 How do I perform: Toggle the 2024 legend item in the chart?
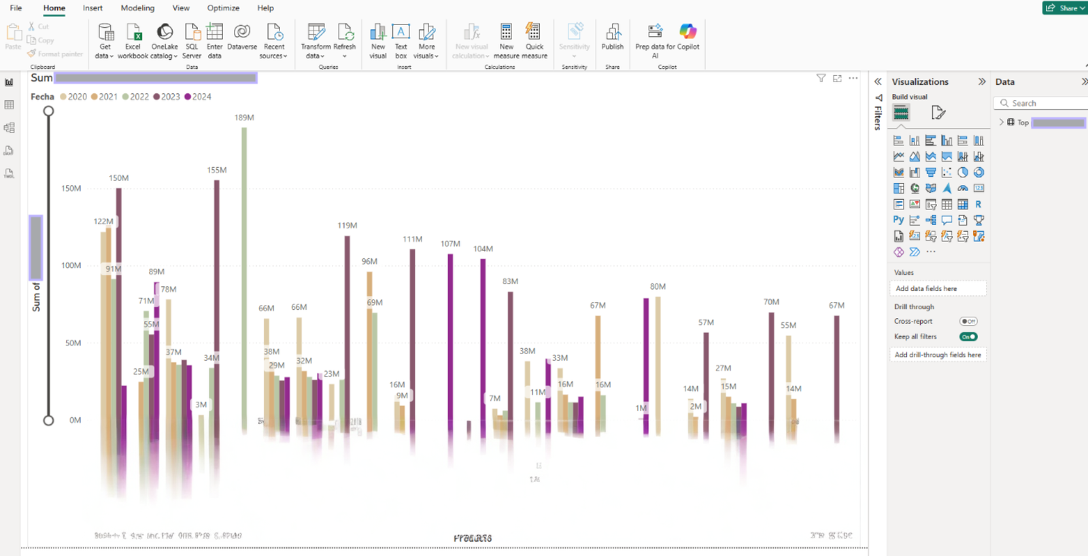(x=197, y=97)
